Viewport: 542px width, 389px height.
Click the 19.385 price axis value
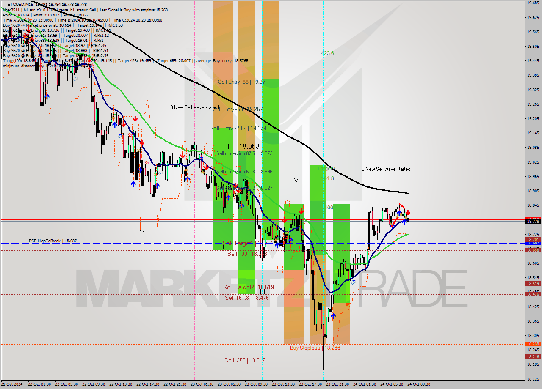click(x=533, y=75)
